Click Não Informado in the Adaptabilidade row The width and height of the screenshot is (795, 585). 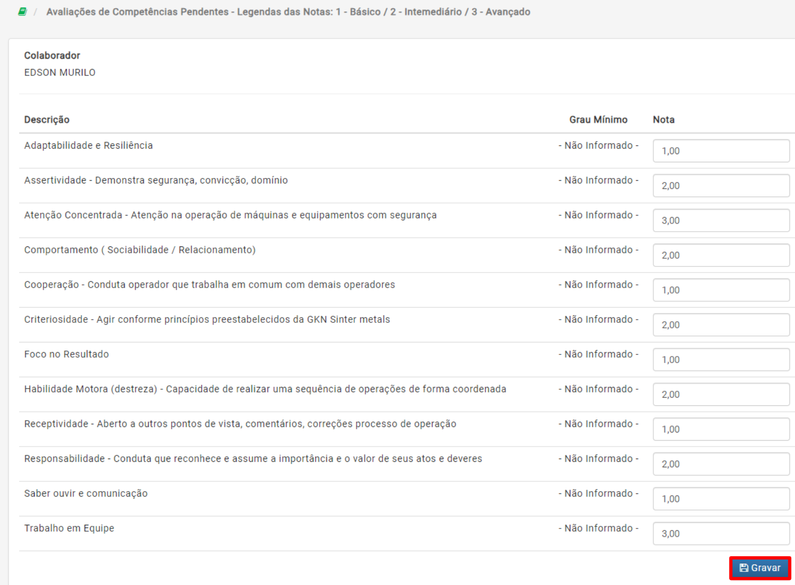(x=599, y=145)
